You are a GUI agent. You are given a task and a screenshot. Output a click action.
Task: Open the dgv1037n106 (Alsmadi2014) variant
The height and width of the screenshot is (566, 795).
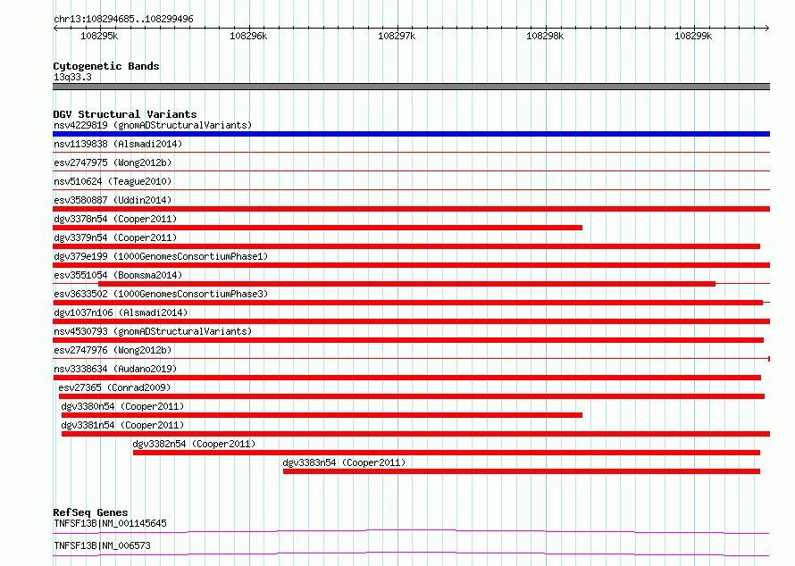pos(121,312)
